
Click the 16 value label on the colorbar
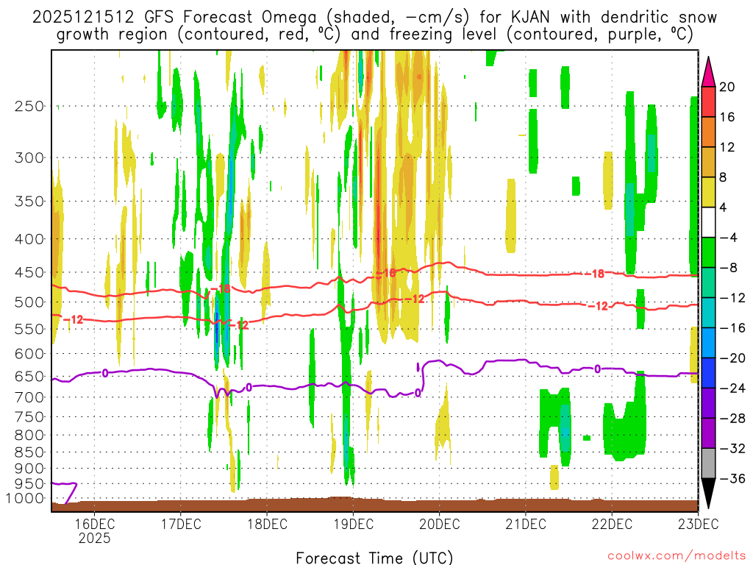[x=727, y=117]
